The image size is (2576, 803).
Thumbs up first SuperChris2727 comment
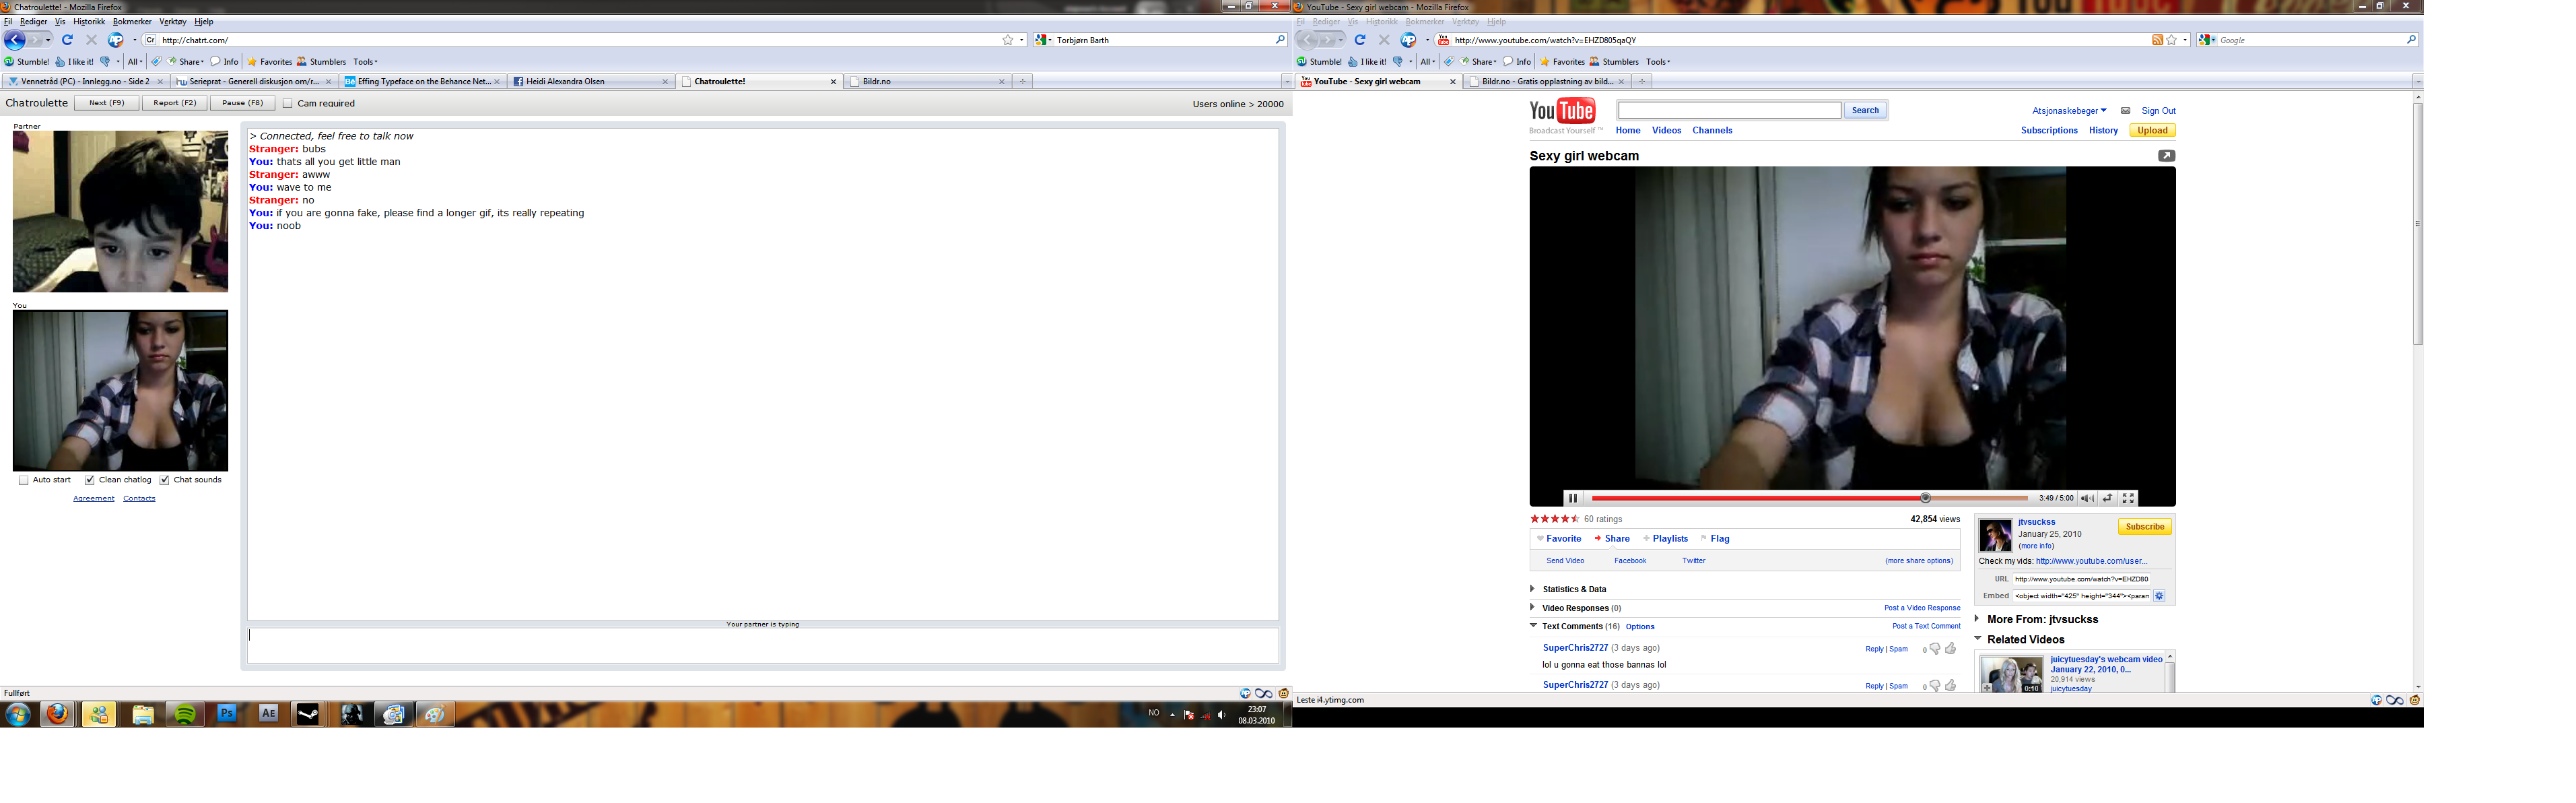click(x=1950, y=649)
